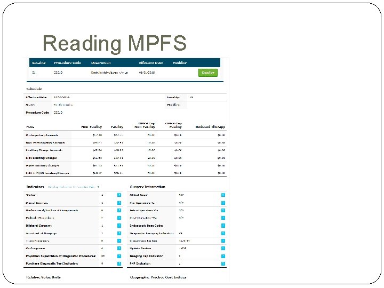Click the EHR Limiting Charge row label
The image size is (384, 288).
click(x=41, y=158)
